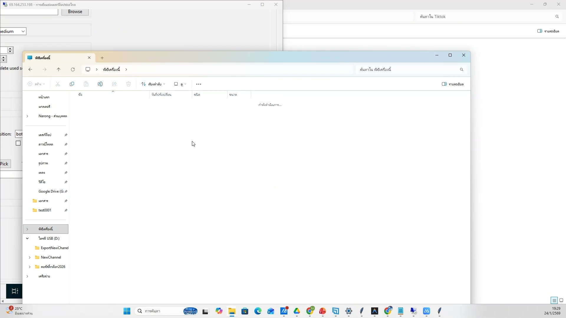Tick the checkbox below the position field

[x=18, y=143]
